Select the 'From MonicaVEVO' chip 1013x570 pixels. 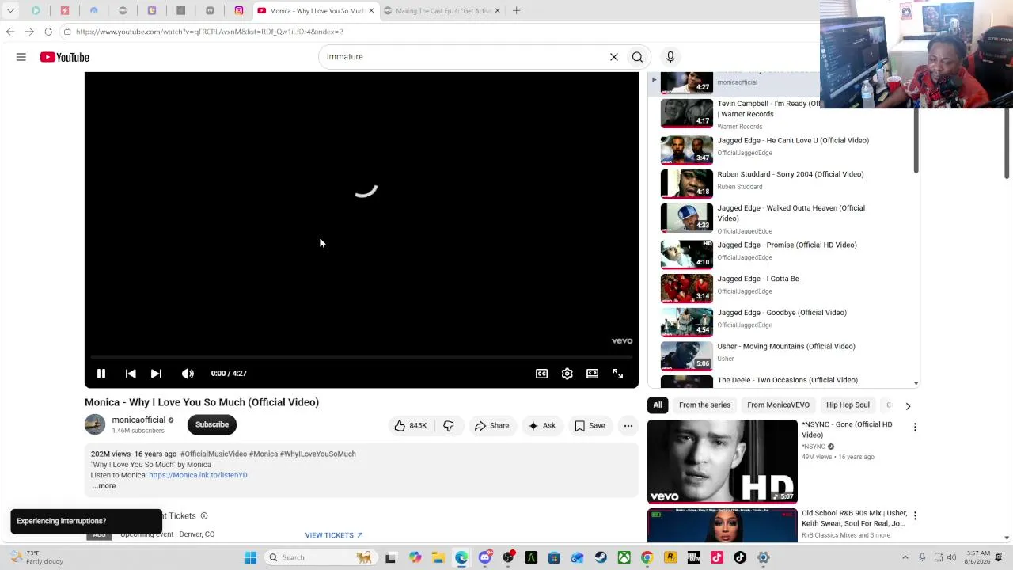point(778,405)
